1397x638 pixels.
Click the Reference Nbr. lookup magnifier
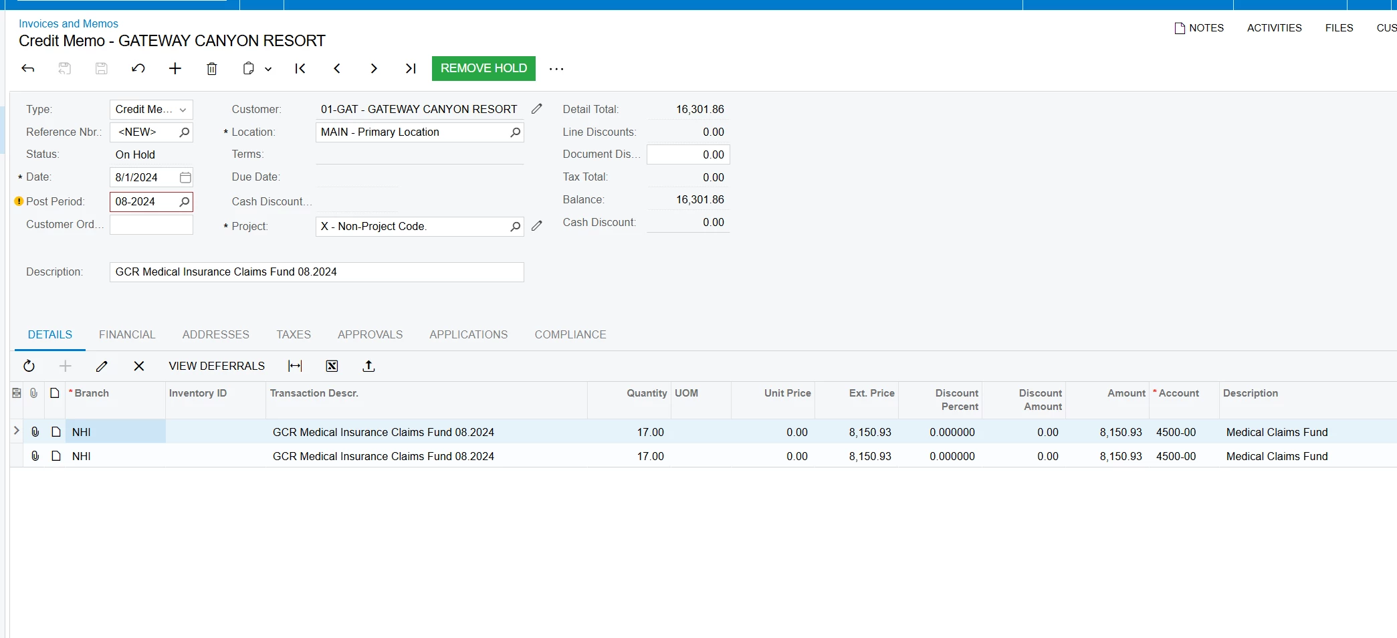click(185, 132)
